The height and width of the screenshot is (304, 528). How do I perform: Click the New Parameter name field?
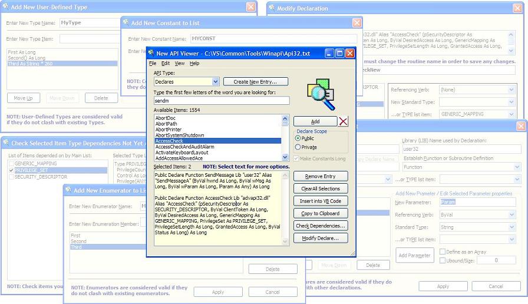click(477, 202)
